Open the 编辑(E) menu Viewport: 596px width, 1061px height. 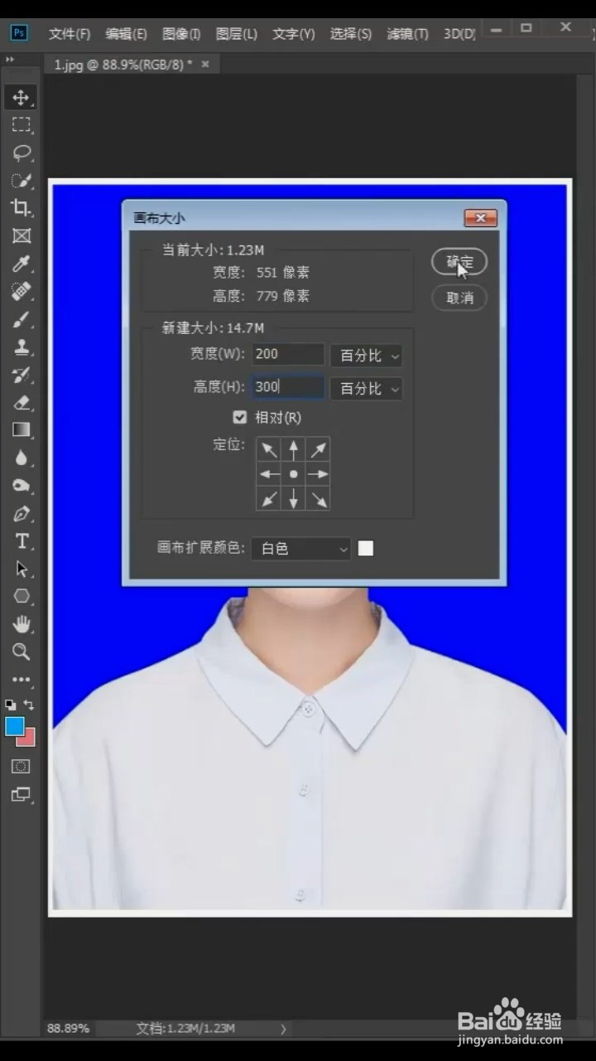(x=126, y=34)
